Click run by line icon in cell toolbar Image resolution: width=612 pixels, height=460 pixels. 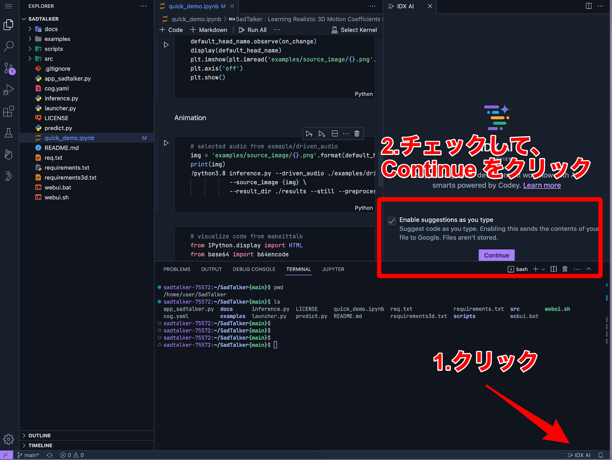309,133
